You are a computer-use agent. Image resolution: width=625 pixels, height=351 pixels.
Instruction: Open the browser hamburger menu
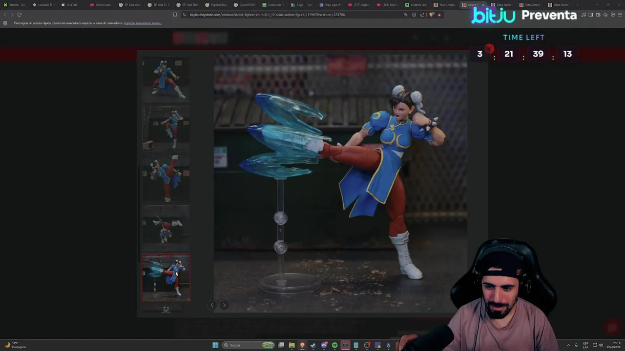point(620,15)
